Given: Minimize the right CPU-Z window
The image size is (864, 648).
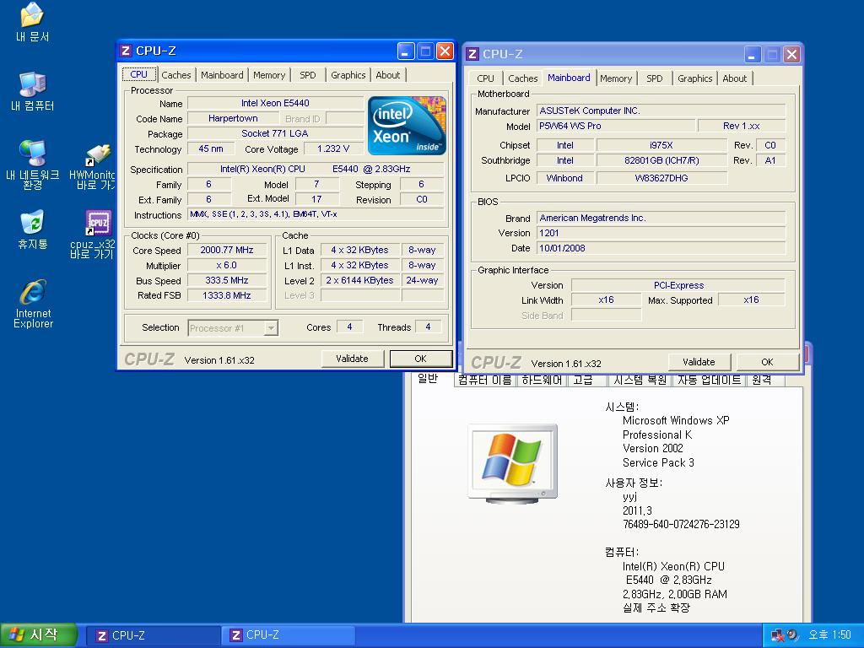Looking at the screenshot, I should click(753, 55).
